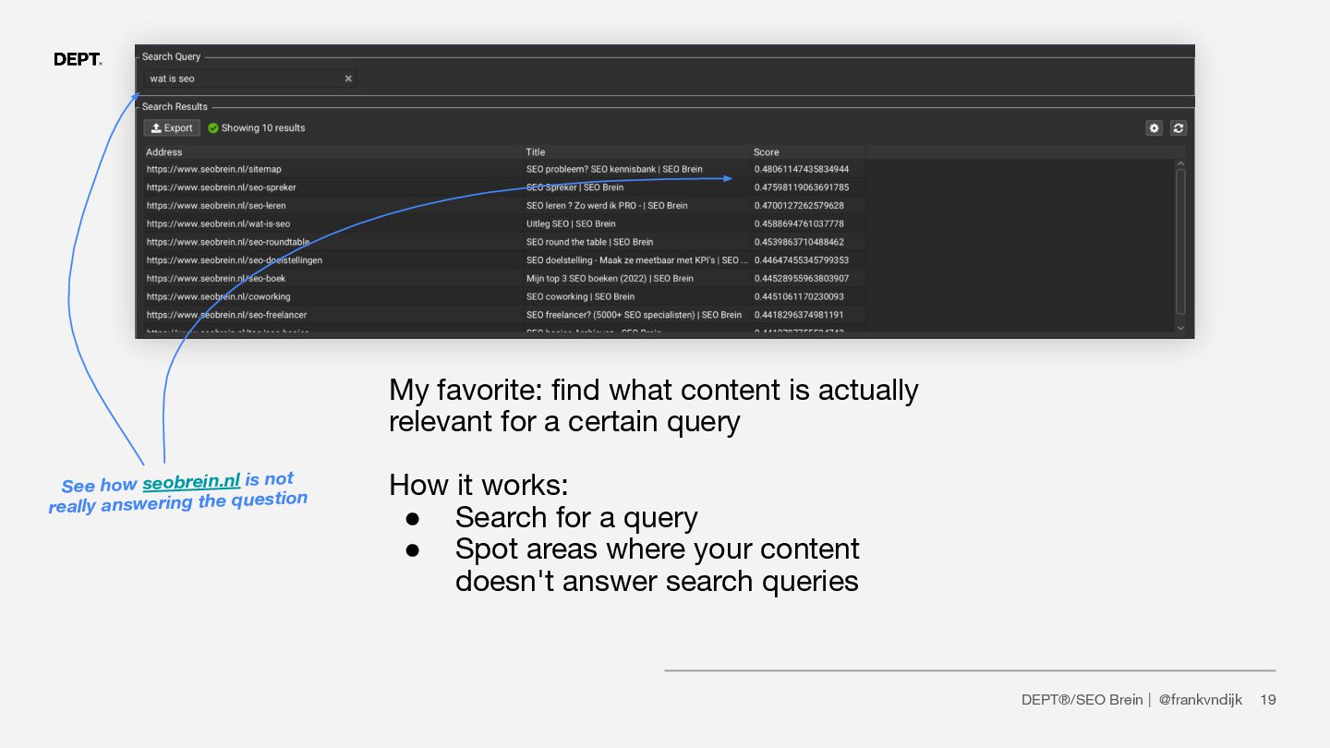The width and height of the screenshot is (1330, 748).
Task: Click title 'SEO Spreker | SEO Brein'
Action: [x=574, y=187]
